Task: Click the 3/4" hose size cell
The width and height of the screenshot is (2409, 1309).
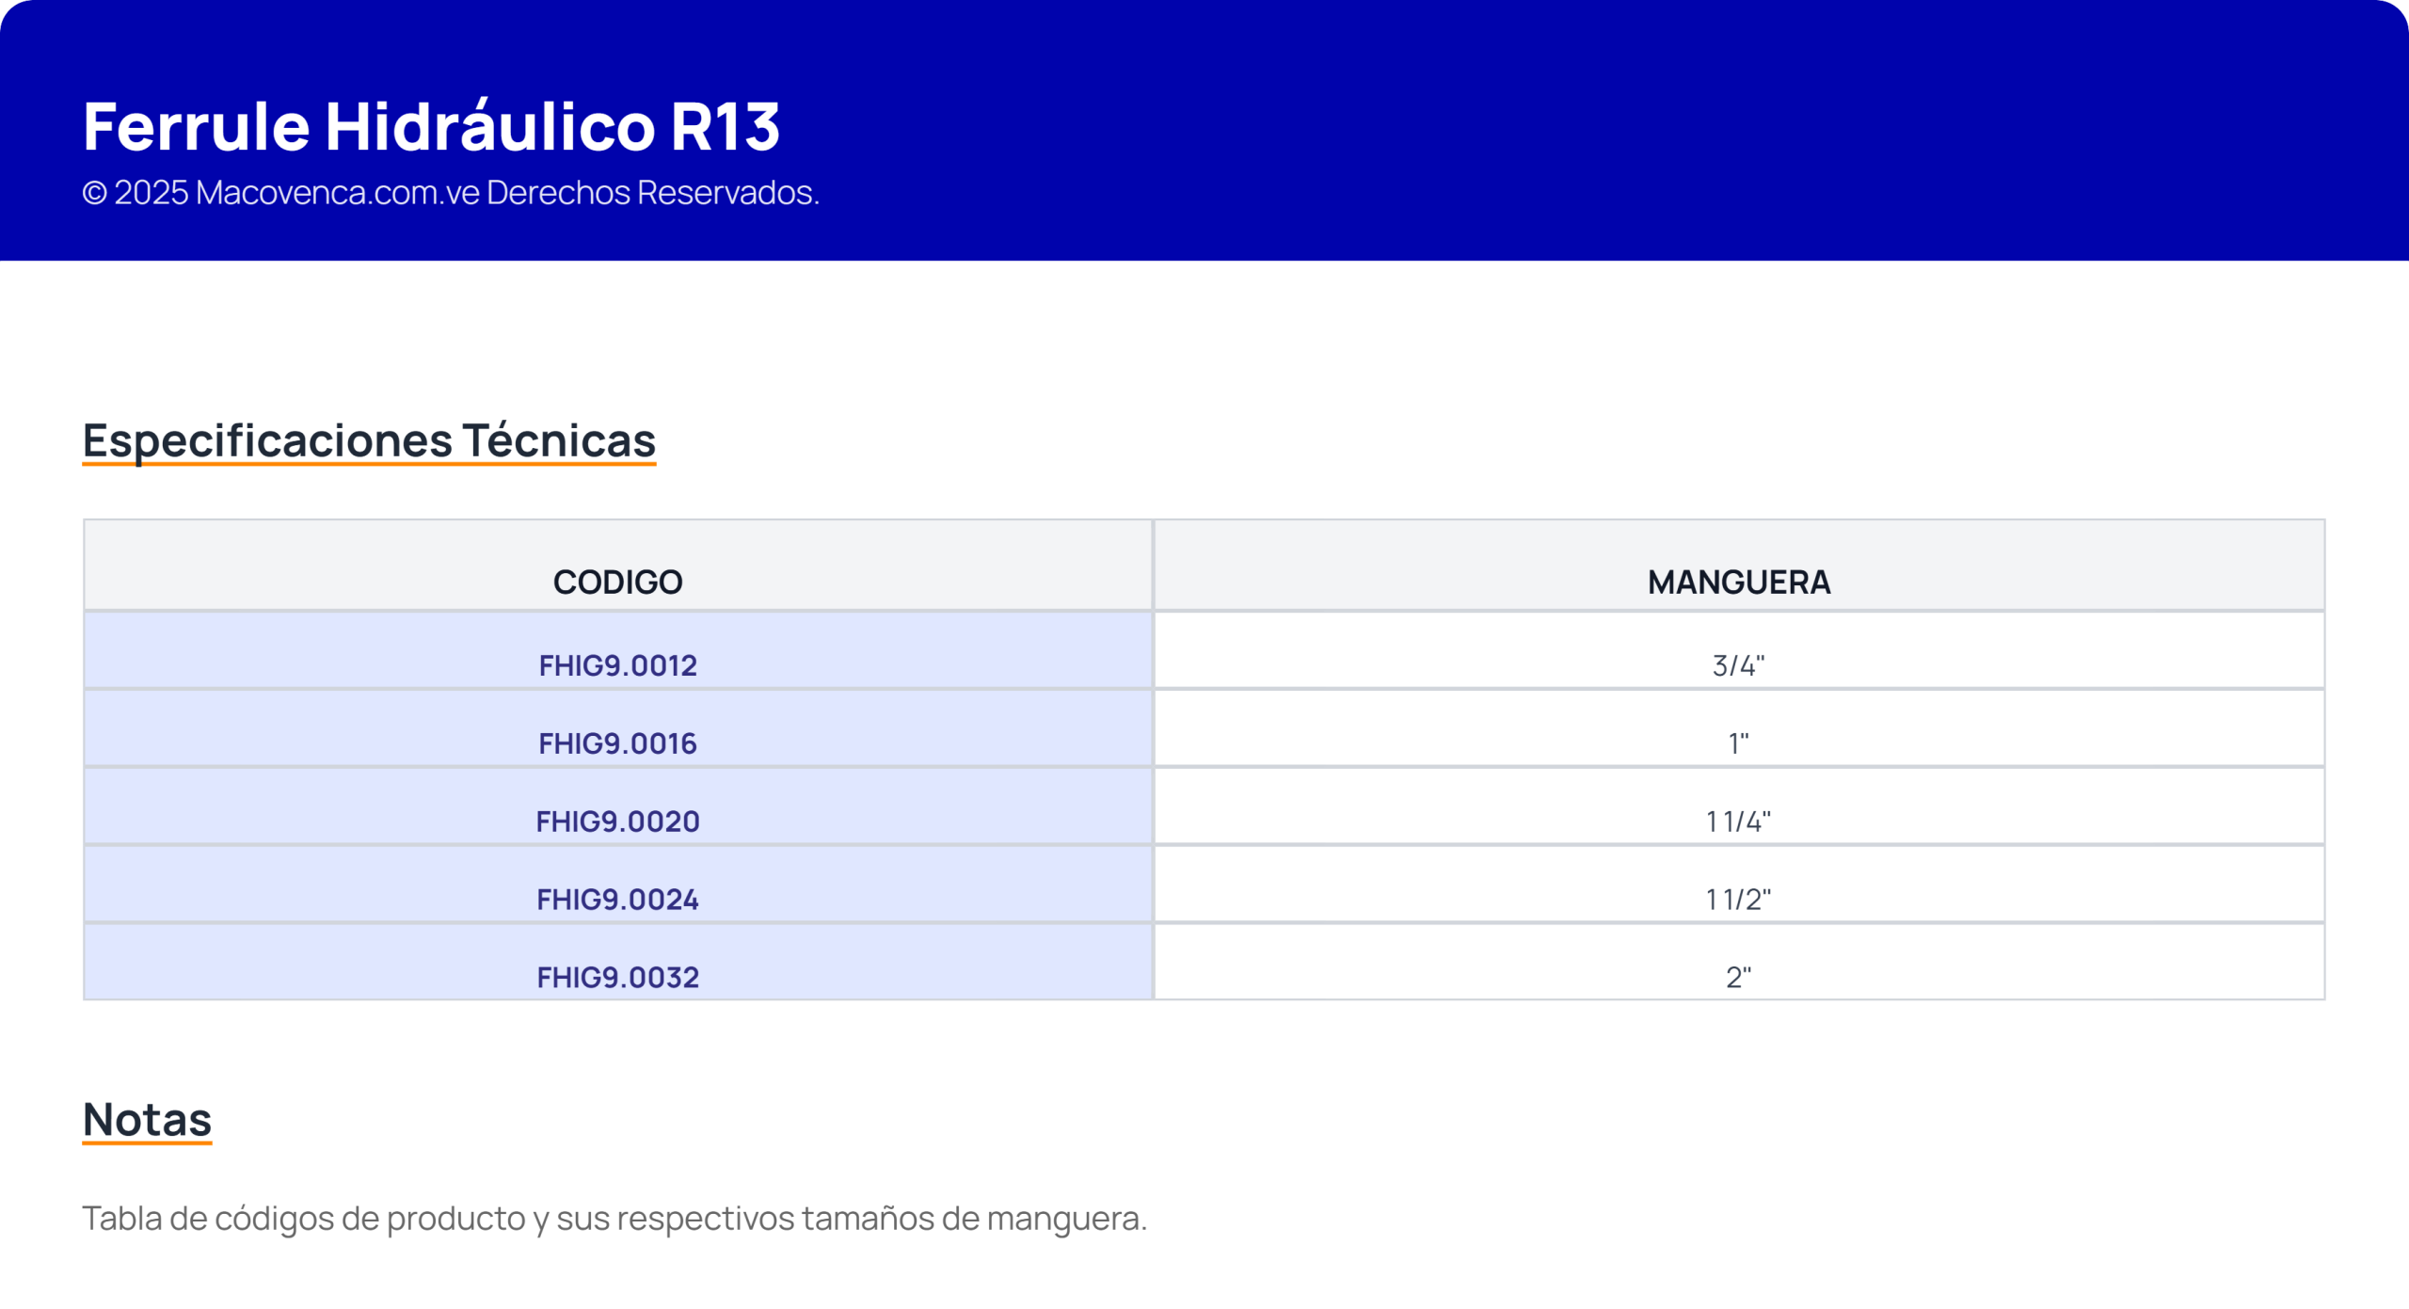Action: [x=1738, y=665]
